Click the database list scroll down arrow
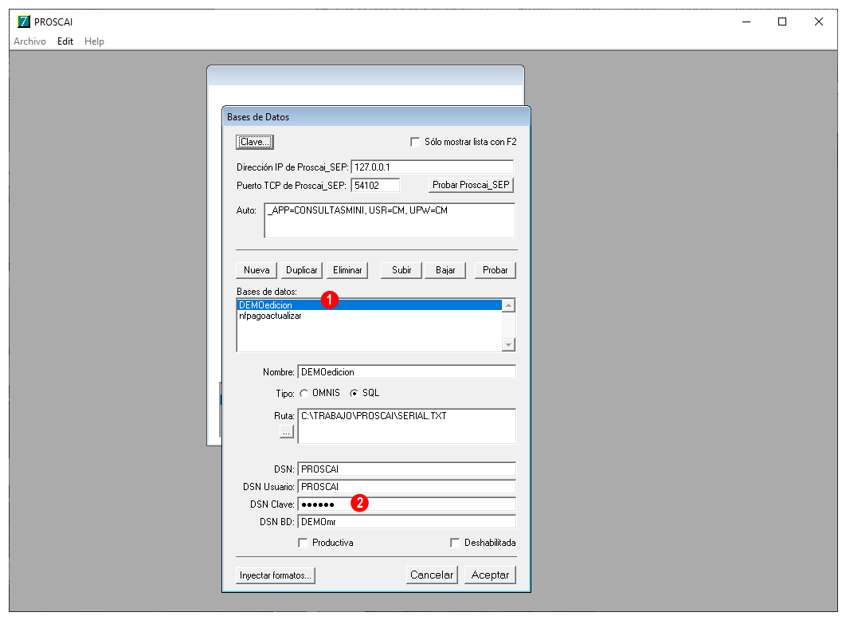The width and height of the screenshot is (846, 620). [508, 344]
